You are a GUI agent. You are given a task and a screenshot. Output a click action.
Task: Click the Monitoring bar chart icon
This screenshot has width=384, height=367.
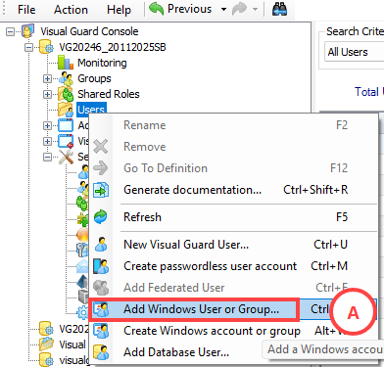coord(66,63)
